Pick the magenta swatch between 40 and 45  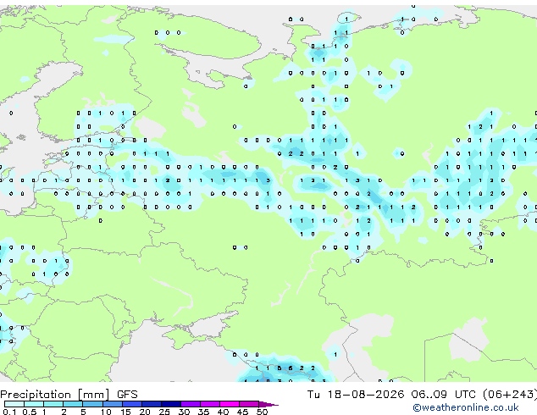click(230, 404)
